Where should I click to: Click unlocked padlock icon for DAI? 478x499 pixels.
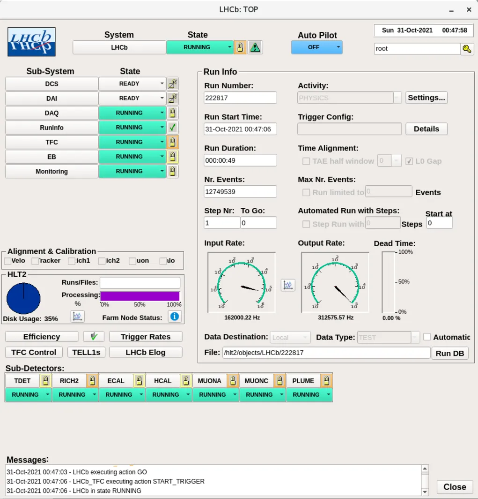pyautogui.click(x=172, y=98)
